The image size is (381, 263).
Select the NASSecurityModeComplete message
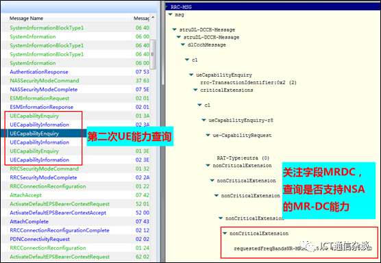point(44,90)
